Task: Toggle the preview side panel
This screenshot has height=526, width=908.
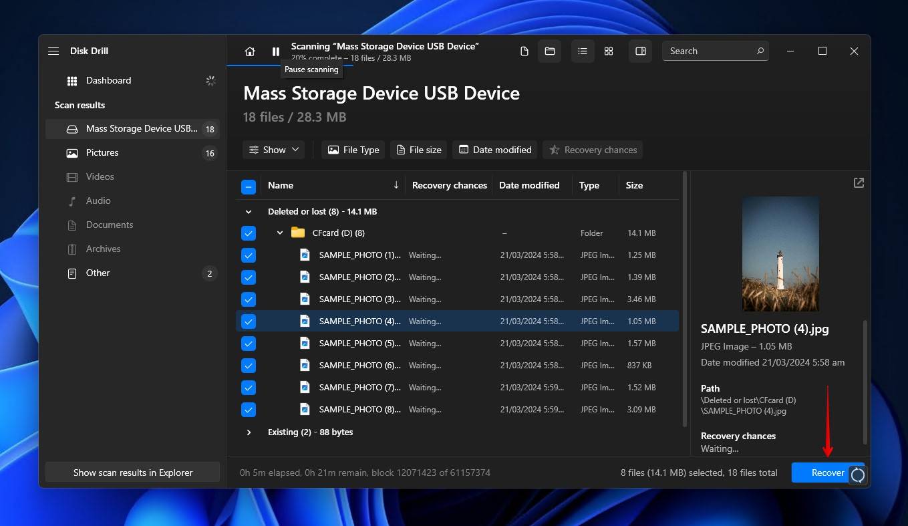Action: [640, 51]
